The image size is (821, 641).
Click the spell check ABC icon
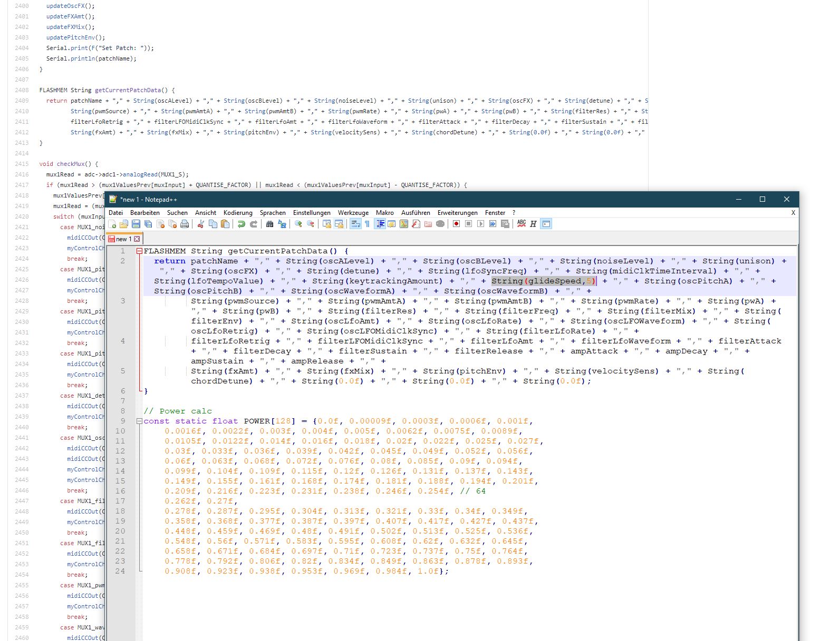pos(521,224)
